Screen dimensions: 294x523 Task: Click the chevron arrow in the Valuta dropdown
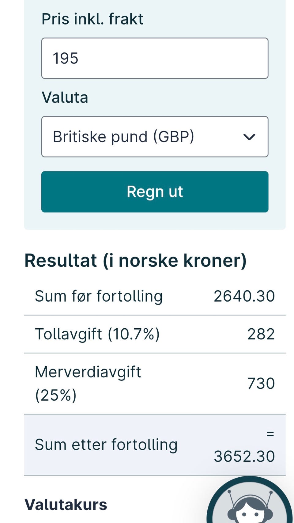click(x=249, y=137)
